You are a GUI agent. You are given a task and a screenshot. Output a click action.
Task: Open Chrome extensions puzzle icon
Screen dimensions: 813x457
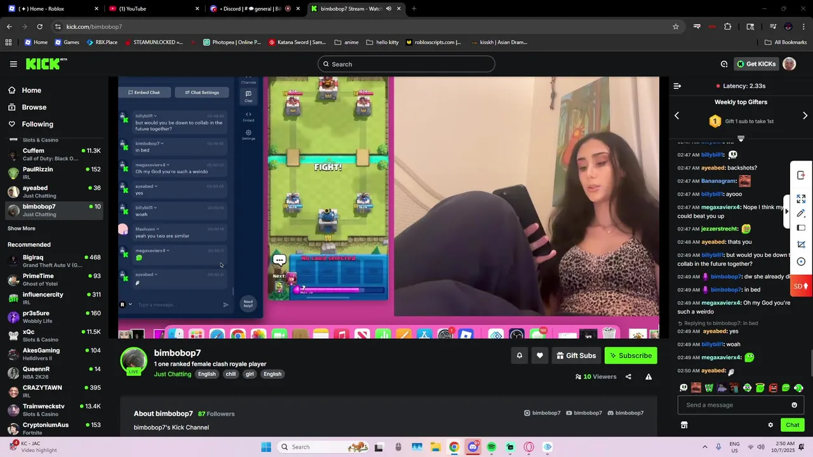pyautogui.click(x=728, y=27)
